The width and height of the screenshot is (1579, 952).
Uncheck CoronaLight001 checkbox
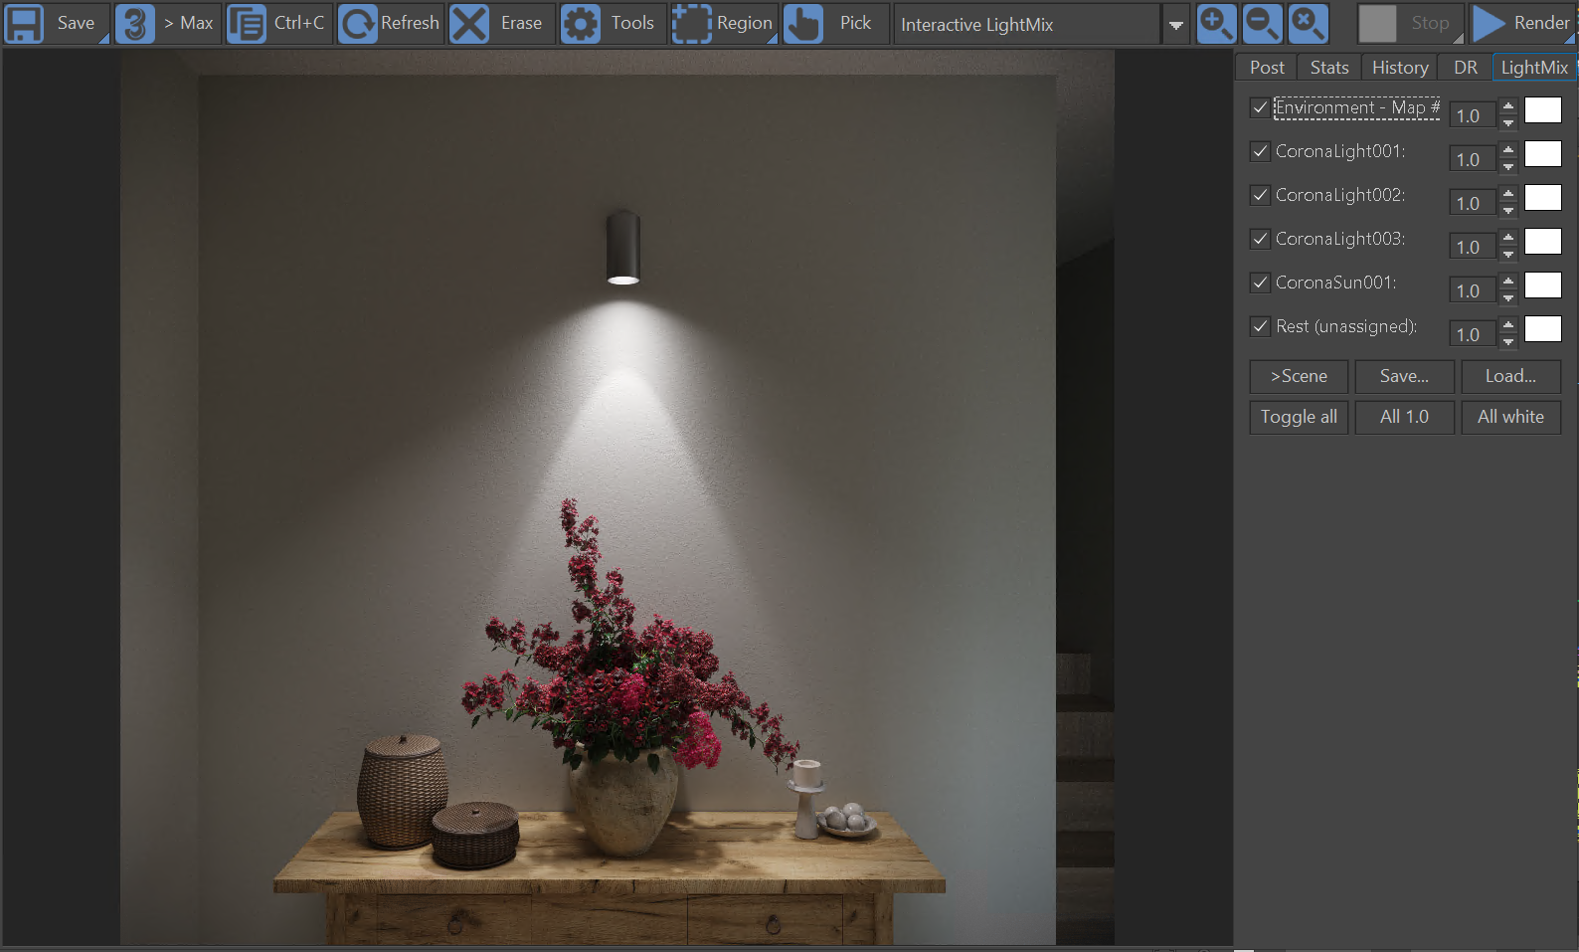click(1260, 151)
